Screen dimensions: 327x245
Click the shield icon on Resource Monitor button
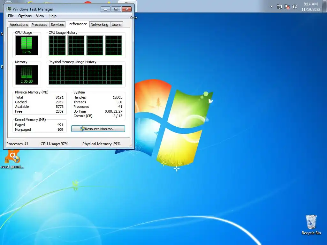(82, 129)
